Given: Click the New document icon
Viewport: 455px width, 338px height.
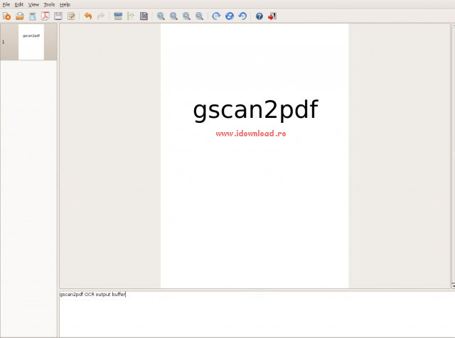Looking at the screenshot, I should (x=6, y=16).
